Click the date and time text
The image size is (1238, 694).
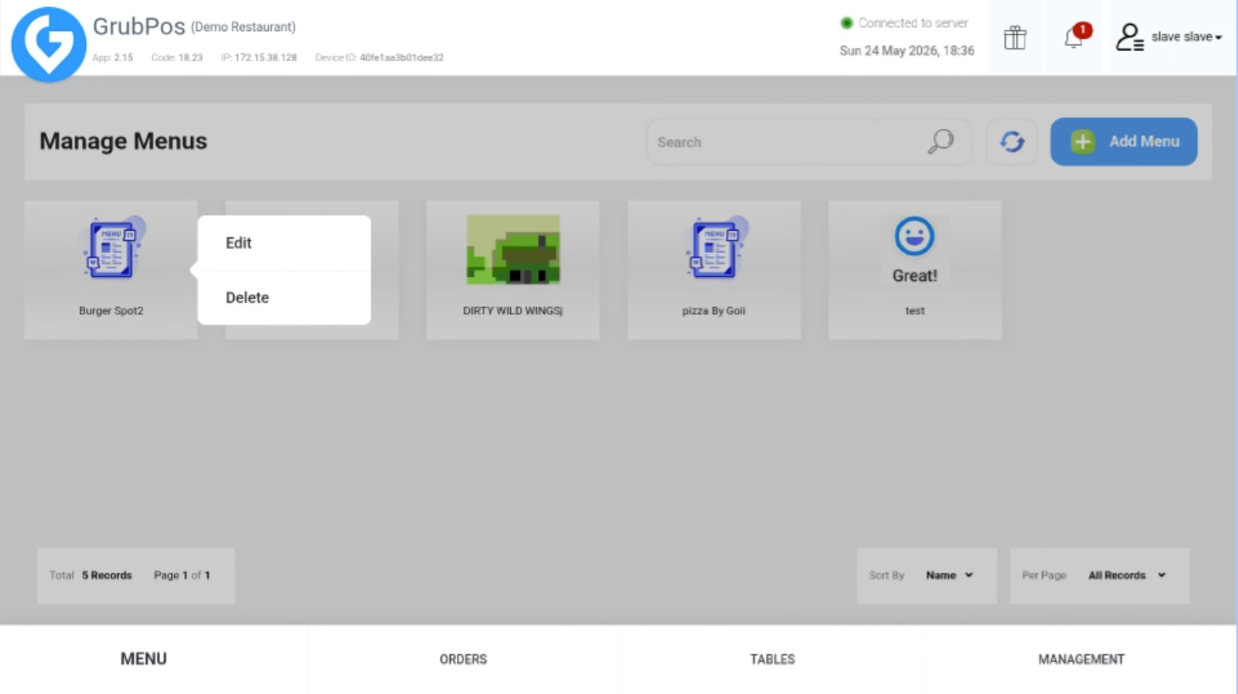[907, 51]
